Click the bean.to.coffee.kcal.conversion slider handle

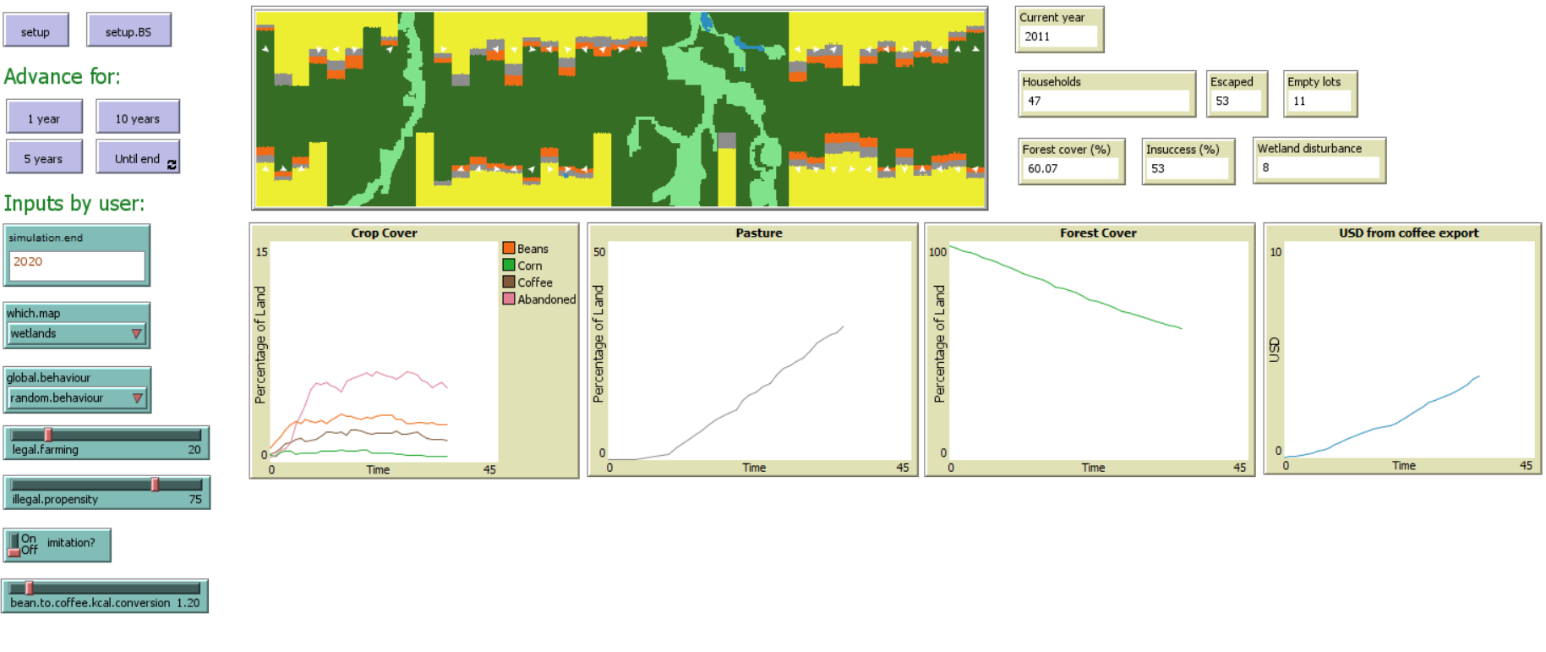(x=29, y=588)
